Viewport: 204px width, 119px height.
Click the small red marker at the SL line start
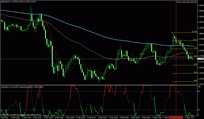coord(172,33)
